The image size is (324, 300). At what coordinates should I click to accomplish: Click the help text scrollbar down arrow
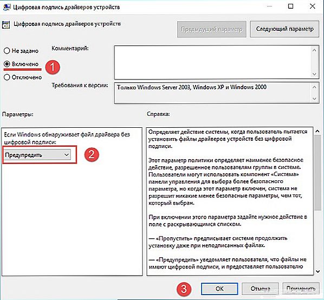pos(317,271)
